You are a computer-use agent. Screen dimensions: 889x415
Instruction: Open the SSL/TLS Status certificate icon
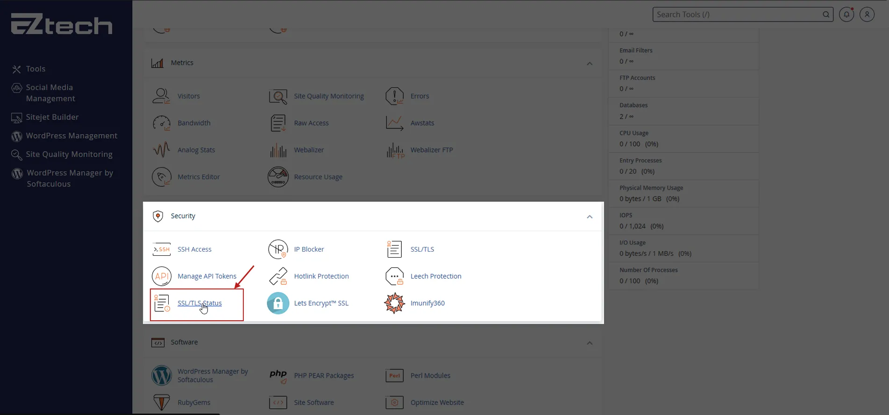coord(162,303)
